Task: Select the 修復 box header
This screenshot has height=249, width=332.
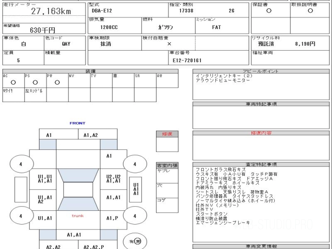Action: coord(167,134)
